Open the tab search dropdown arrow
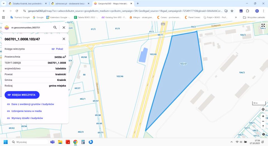Image resolution: width=268 pixels, height=146 pixels. click(x=3, y=3)
